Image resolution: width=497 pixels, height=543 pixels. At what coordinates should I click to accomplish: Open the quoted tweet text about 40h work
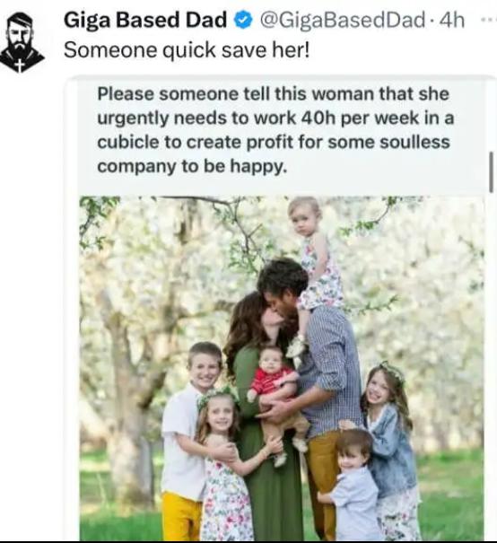[x=275, y=130]
